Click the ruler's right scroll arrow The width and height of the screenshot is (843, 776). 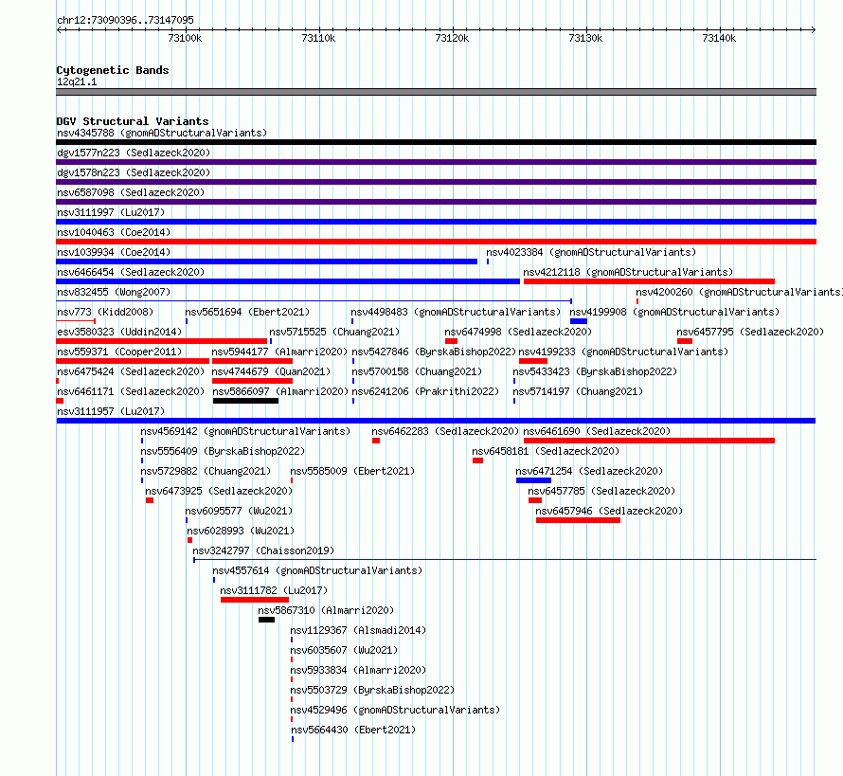pyautogui.click(x=813, y=30)
